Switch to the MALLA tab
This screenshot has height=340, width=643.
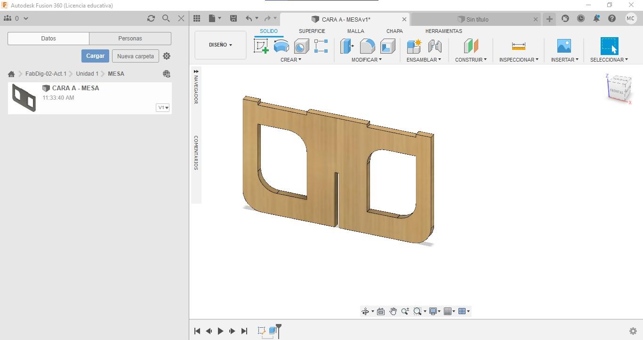pyautogui.click(x=355, y=31)
